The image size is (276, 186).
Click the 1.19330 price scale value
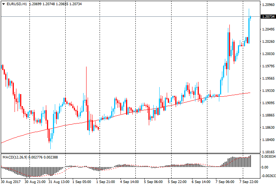tap(268, 91)
